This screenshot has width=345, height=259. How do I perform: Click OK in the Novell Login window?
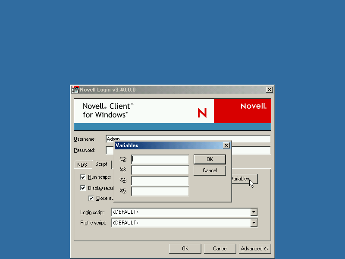point(185,249)
